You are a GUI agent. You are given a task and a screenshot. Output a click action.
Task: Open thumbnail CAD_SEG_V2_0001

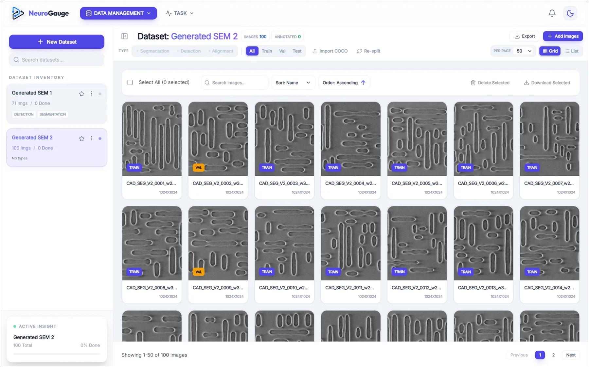(x=152, y=139)
